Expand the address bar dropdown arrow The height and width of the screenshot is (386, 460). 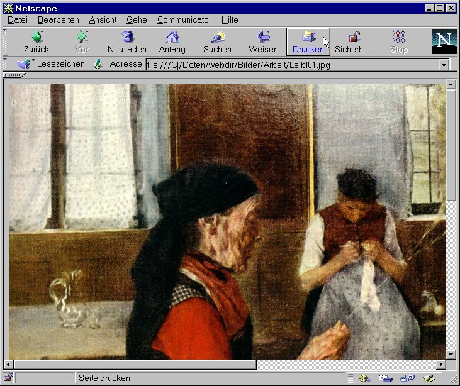coord(444,65)
